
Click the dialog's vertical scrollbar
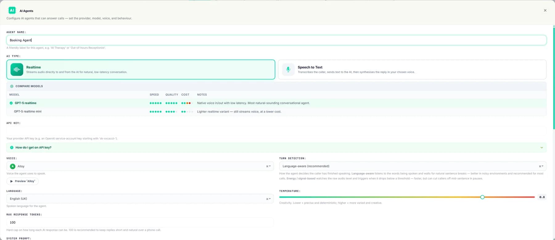pyautogui.click(x=554, y=78)
